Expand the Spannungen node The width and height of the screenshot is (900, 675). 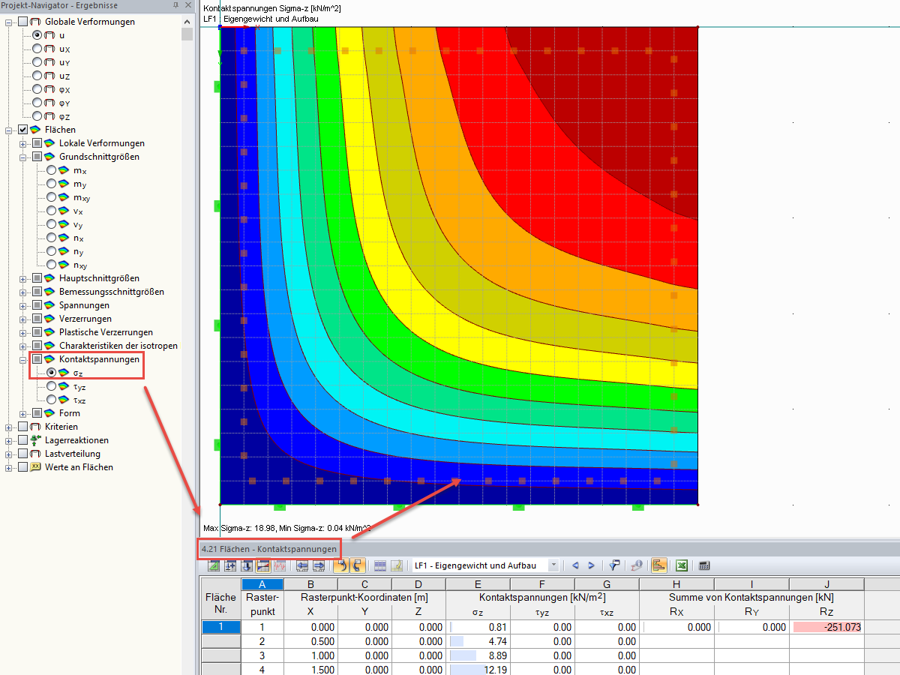22,305
